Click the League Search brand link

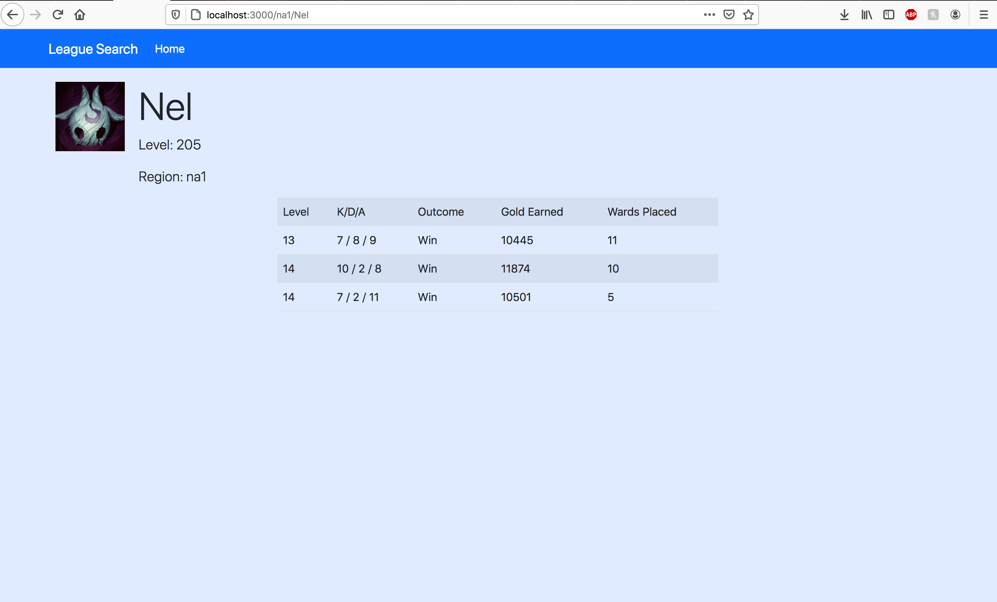point(93,49)
